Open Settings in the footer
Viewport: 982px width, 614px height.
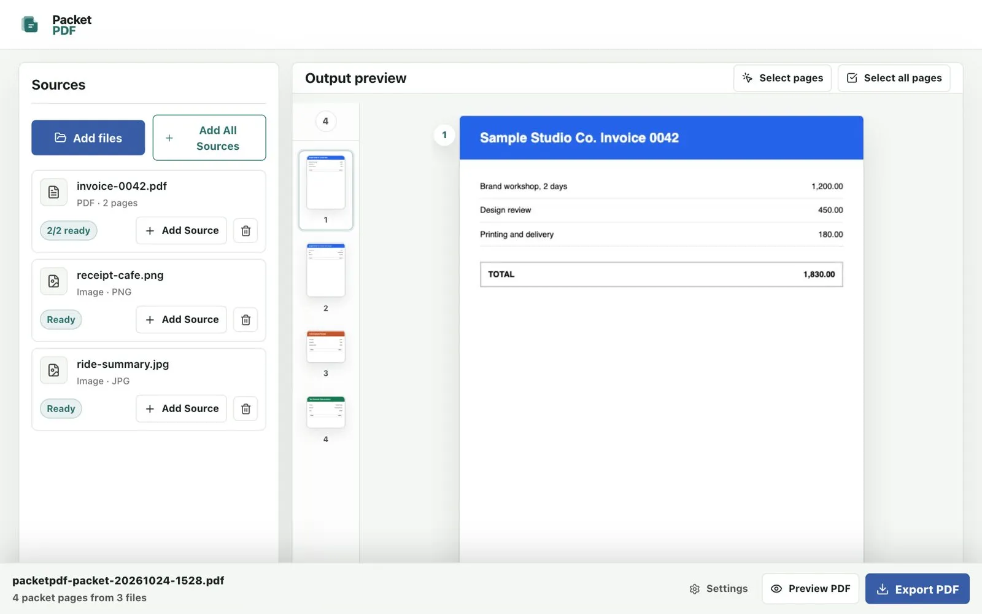coord(719,589)
